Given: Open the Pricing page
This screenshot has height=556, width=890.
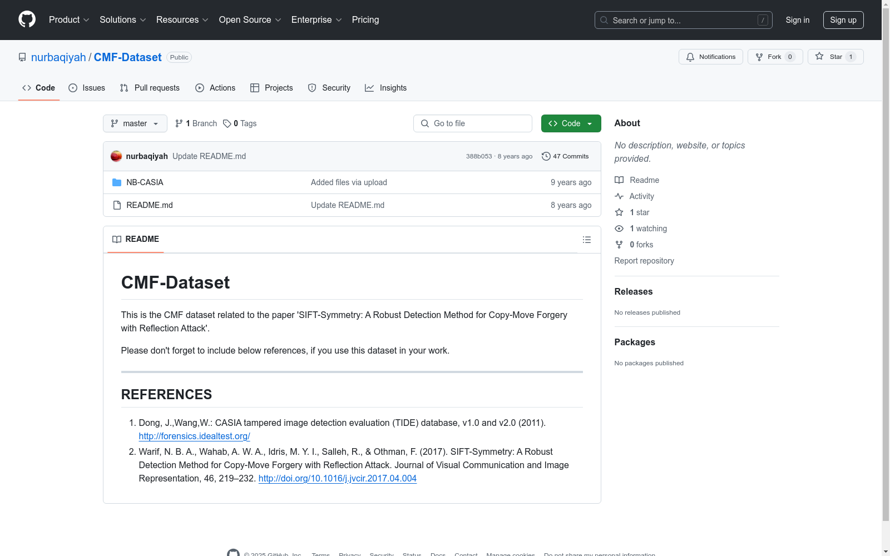Looking at the screenshot, I should (x=365, y=20).
